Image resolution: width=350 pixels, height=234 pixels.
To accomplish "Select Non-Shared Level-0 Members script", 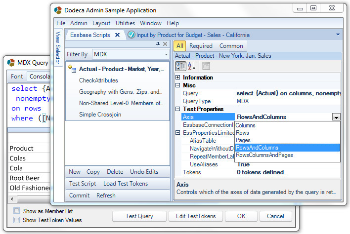I will (x=121, y=103).
